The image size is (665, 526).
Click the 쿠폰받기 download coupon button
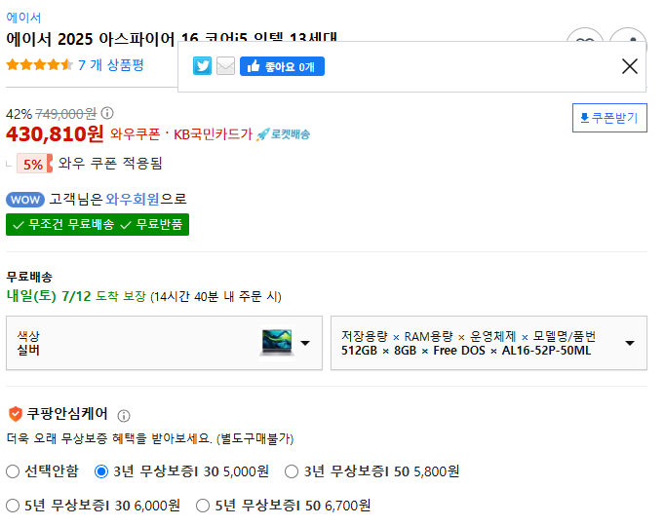pyautogui.click(x=609, y=118)
